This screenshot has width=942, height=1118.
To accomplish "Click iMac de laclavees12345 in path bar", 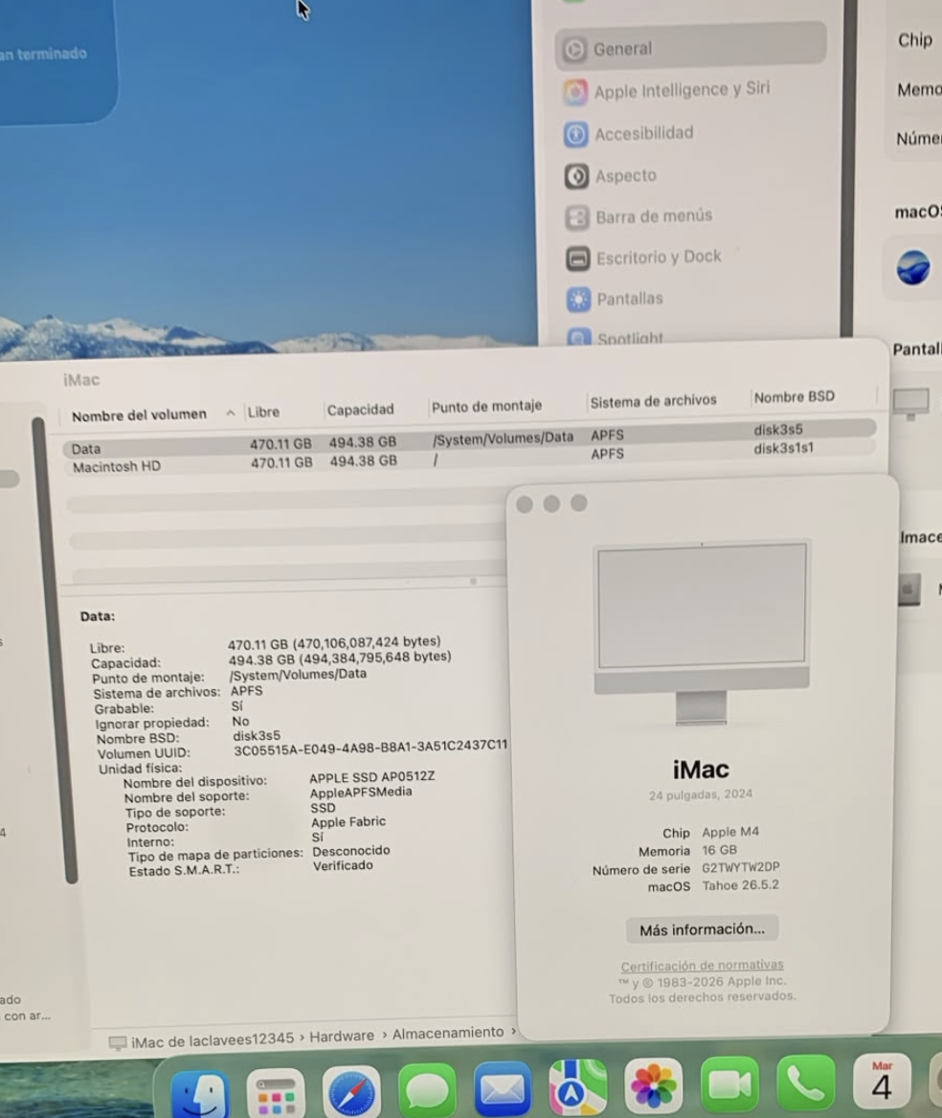I will click(x=213, y=1040).
